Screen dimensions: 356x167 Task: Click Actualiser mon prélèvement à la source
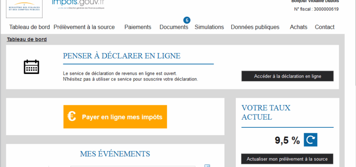(287, 159)
